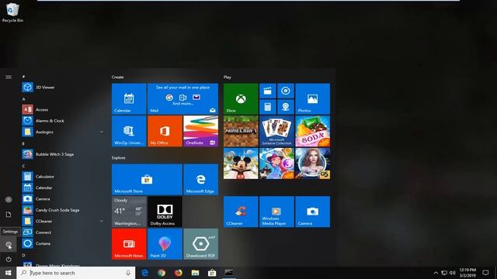
Task: Open the Movies & TV small tile
Action: (x=268, y=91)
